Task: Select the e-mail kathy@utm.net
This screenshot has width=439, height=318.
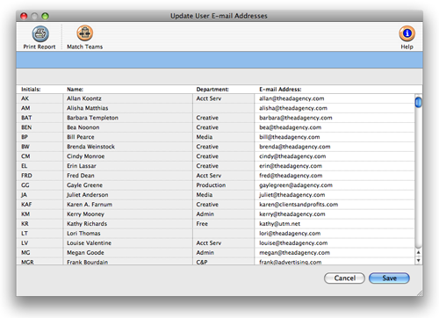Action: (x=279, y=224)
